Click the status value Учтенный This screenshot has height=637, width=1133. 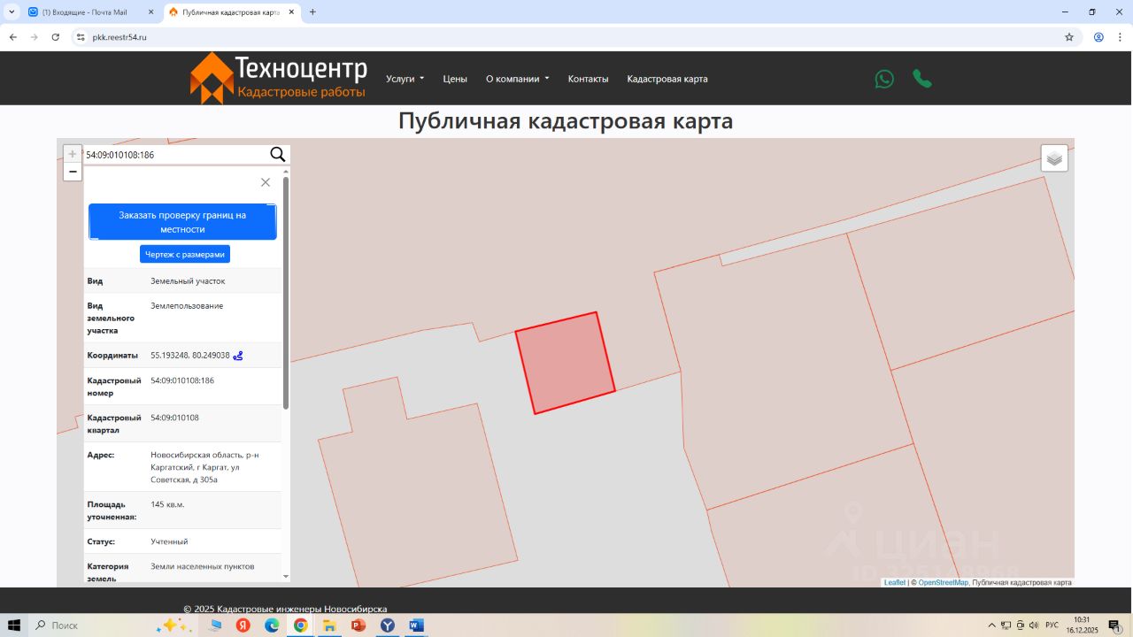pos(169,541)
